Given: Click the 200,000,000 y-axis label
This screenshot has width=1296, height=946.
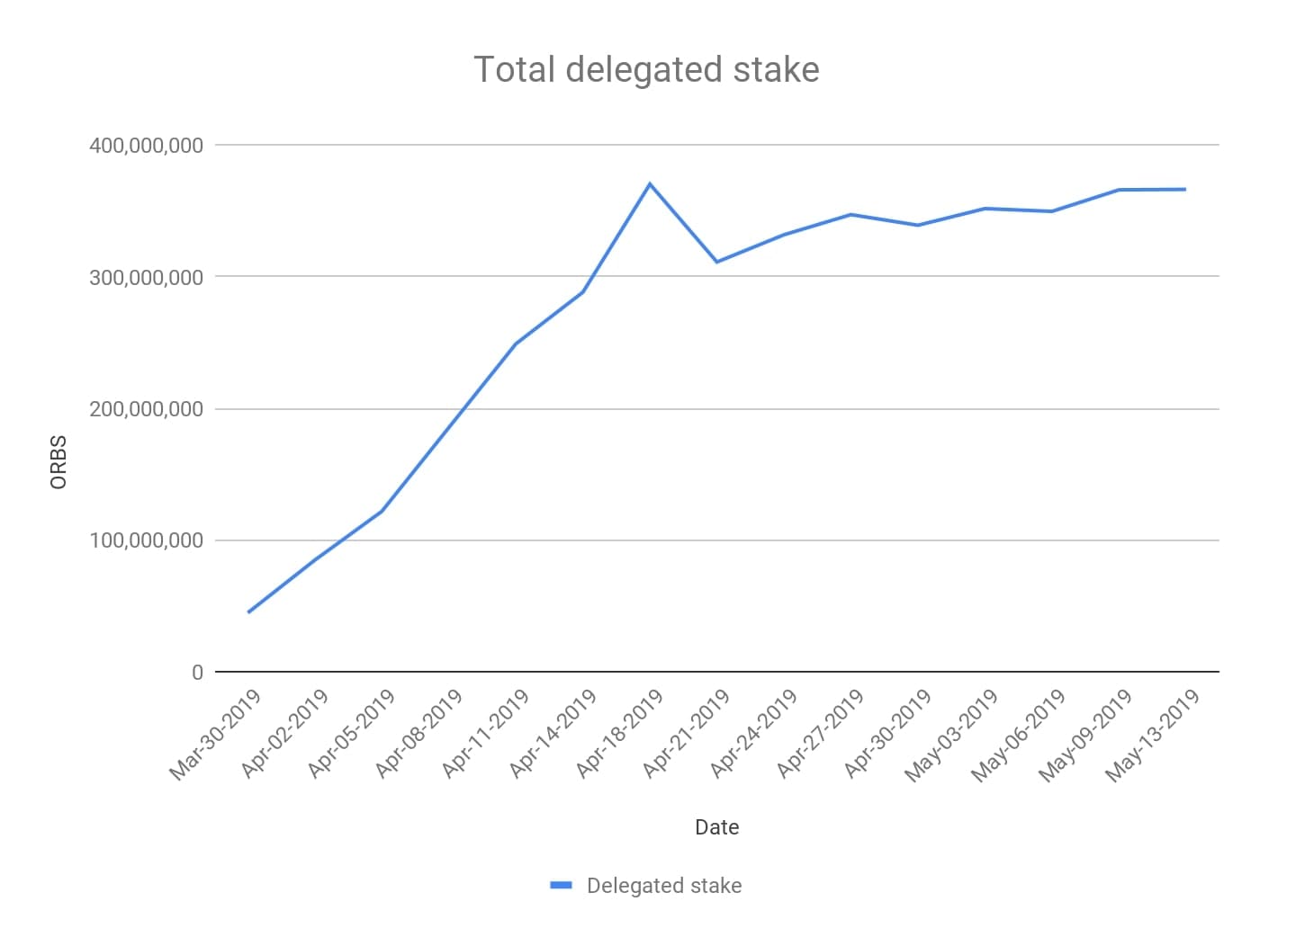Looking at the screenshot, I should [147, 408].
